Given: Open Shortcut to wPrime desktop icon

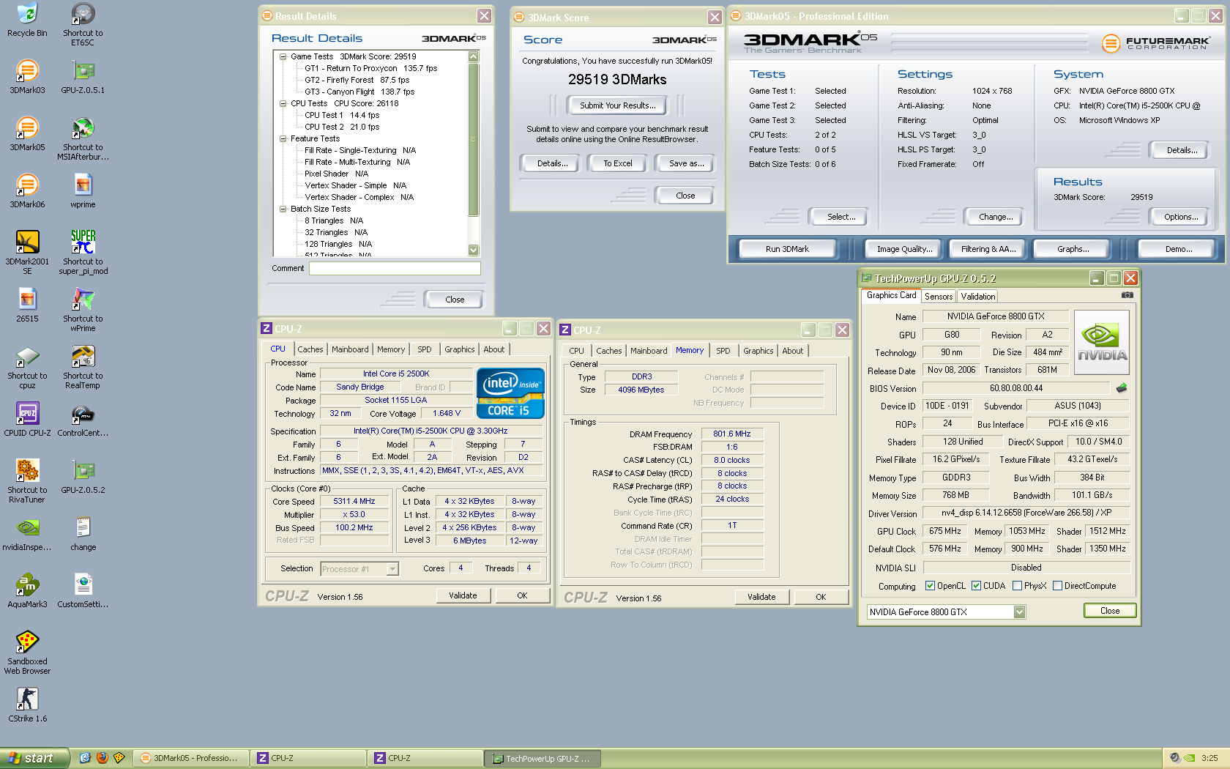Looking at the screenshot, I should coord(83,310).
